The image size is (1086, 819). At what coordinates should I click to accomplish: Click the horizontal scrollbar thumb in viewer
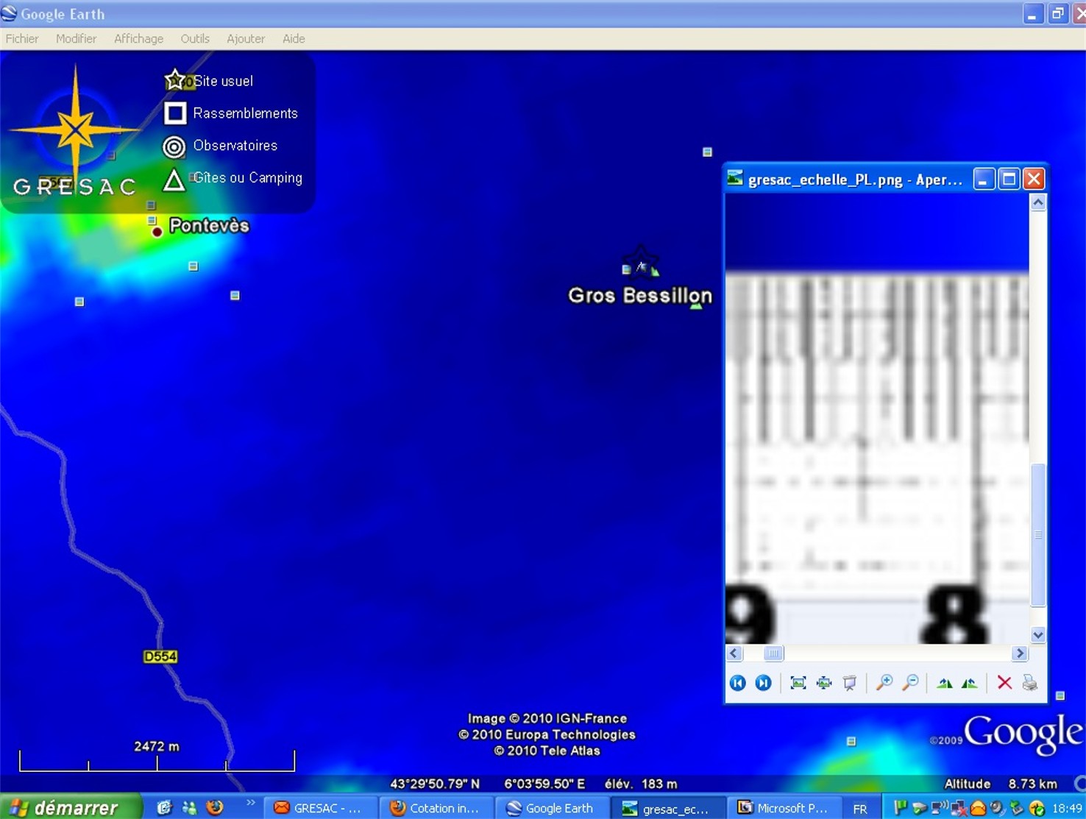773,653
